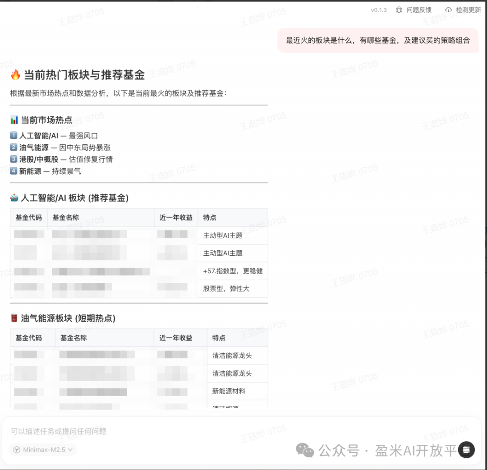This screenshot has height=470, width=487.
Task: Check for updates via 检测更新
Action: (x=468, y=10)
